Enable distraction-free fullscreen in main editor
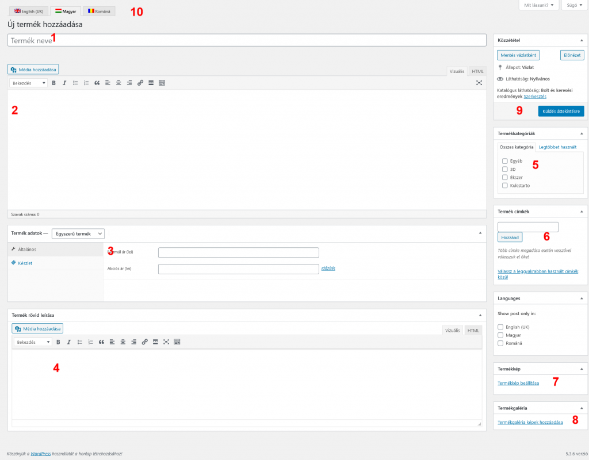The height and width of the screenshot is (460, 589). click(479, 83)
